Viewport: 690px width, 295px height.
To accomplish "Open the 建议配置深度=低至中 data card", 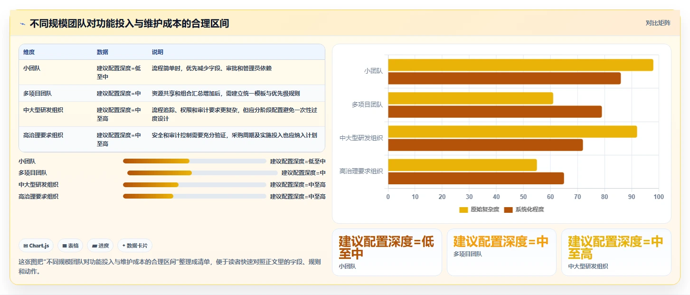I will click(387, 252).
